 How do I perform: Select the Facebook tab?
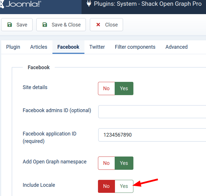68,47
